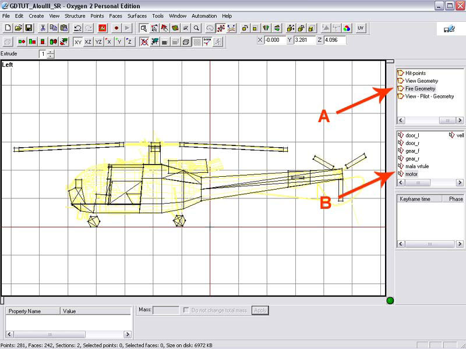Image resolution: width=466 pixels, height=349 pixels.
Task: Toggle the XY plane constraint
Action: coord(78,42)
